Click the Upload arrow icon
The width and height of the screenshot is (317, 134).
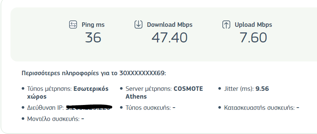(226, 25)
